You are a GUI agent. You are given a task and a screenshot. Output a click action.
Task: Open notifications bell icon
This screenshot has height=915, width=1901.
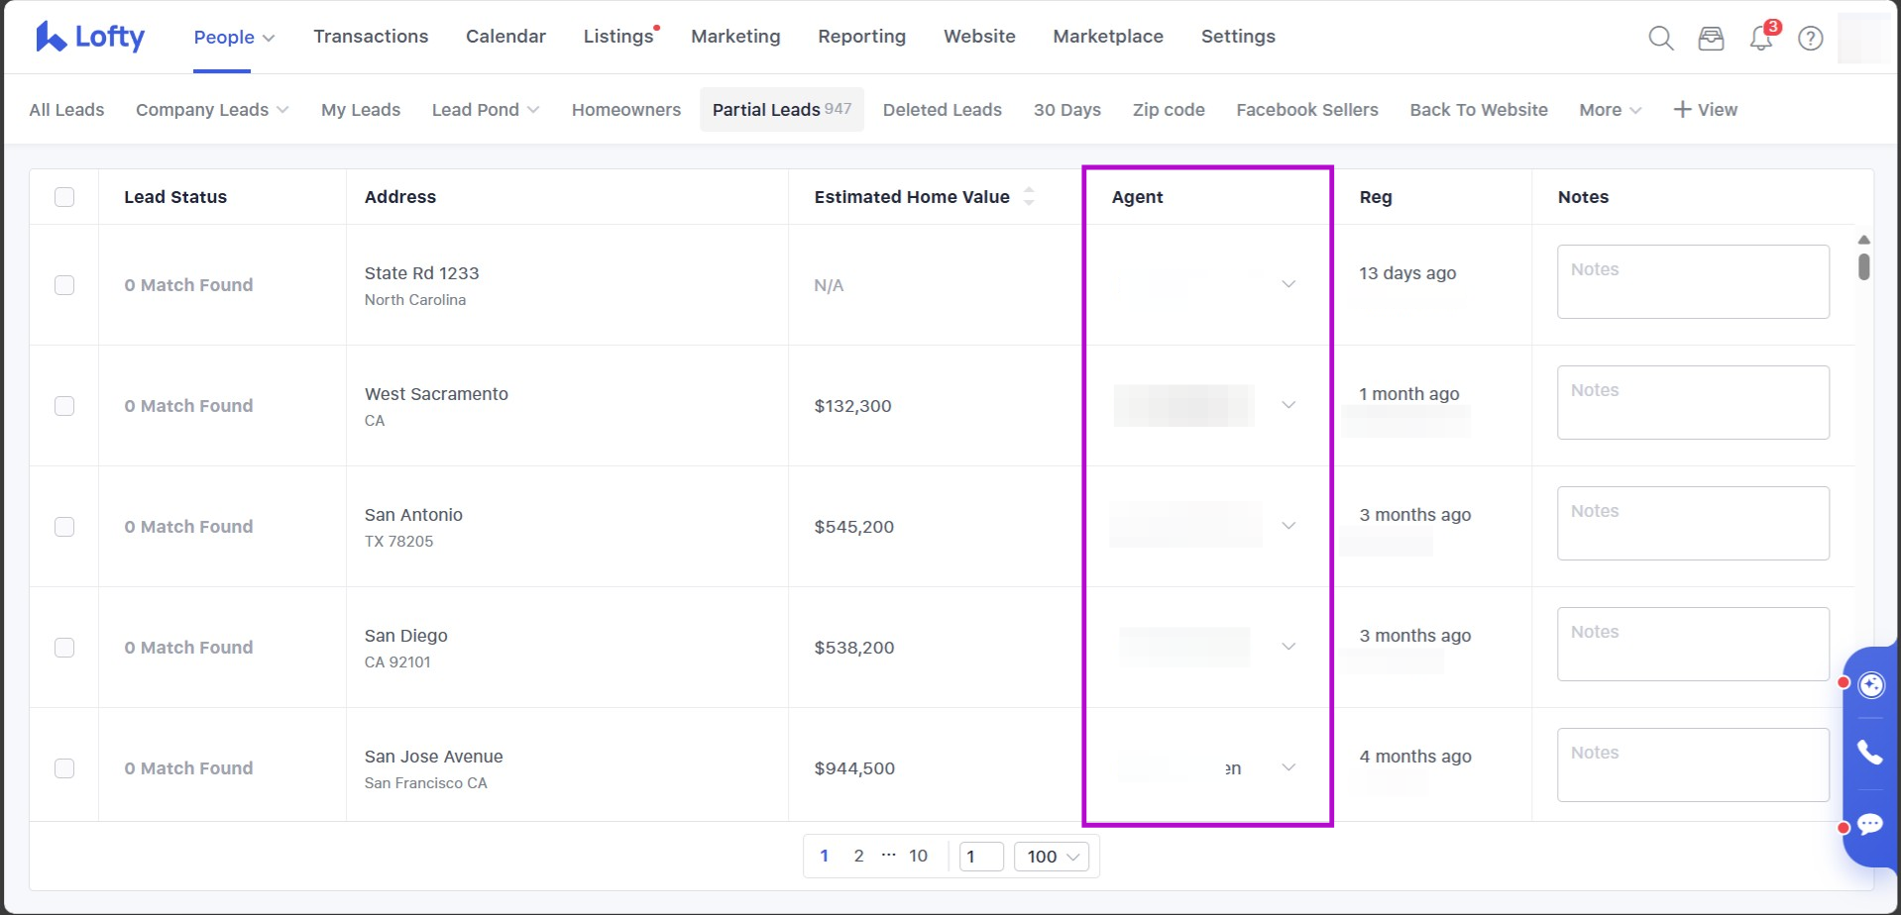1760,39
